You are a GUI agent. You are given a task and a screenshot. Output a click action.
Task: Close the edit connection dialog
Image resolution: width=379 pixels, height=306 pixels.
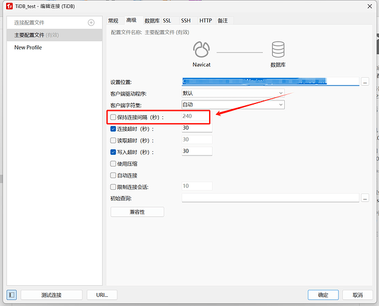tap(370, 6)
